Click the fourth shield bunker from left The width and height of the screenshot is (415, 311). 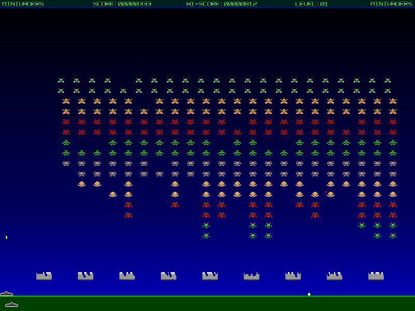tap(169, 276)
